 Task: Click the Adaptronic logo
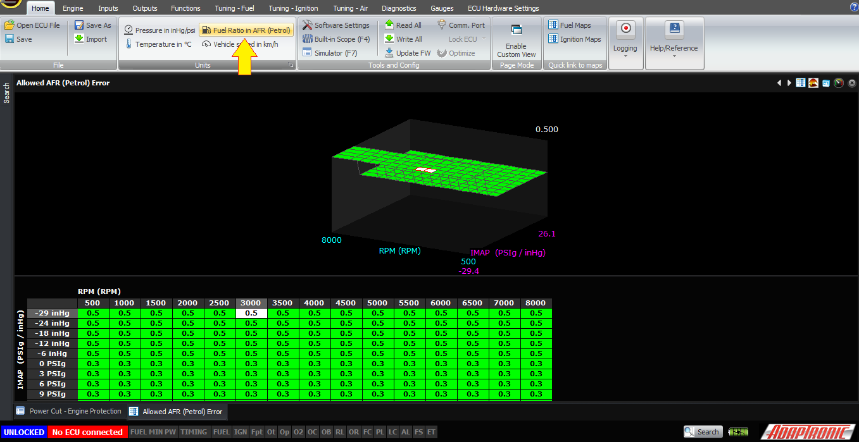coord(806,432)
